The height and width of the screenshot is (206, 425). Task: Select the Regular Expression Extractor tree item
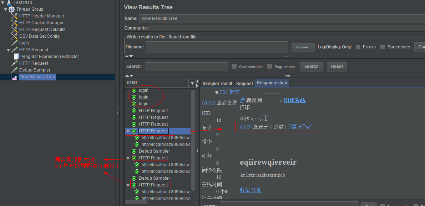coord(50,57)
